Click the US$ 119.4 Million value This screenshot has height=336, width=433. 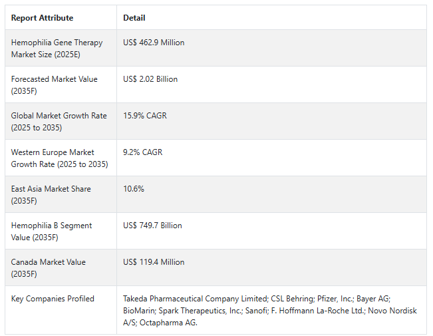coord(154,262)
